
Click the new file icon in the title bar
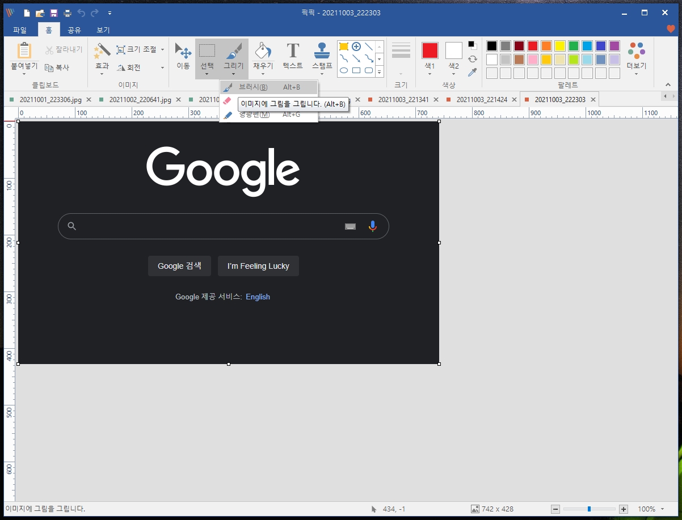[x=27, y=12]
